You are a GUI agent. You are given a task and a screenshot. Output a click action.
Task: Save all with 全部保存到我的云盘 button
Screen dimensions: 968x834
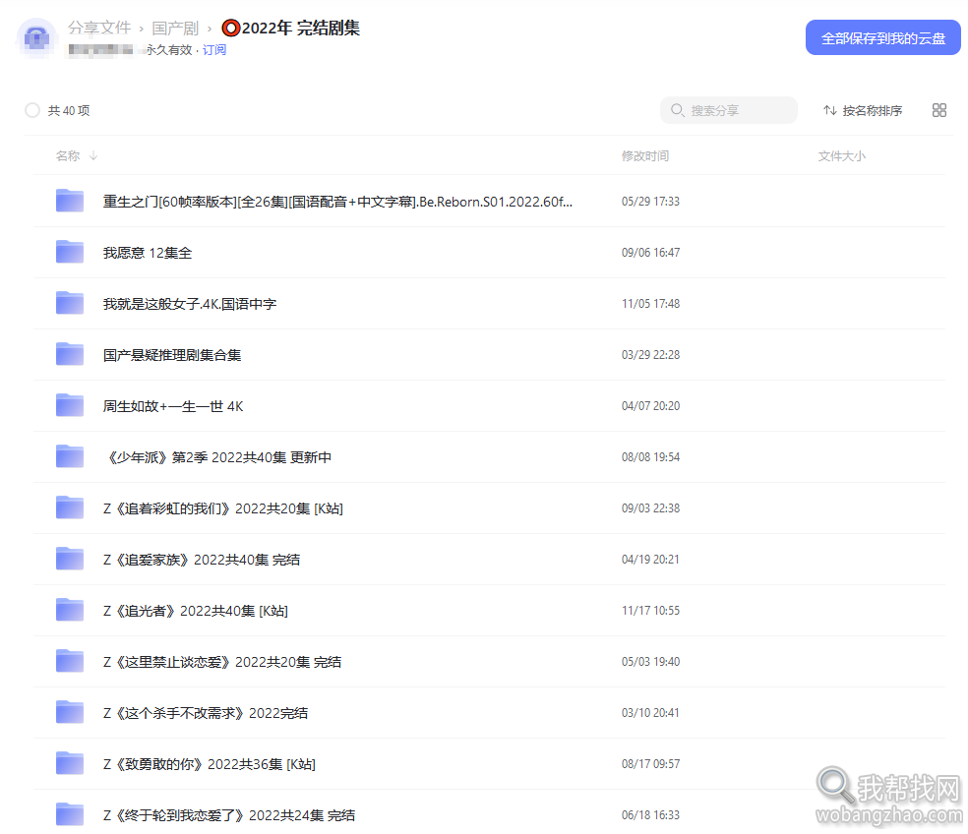pyautogui.click(x=882, y=37)
